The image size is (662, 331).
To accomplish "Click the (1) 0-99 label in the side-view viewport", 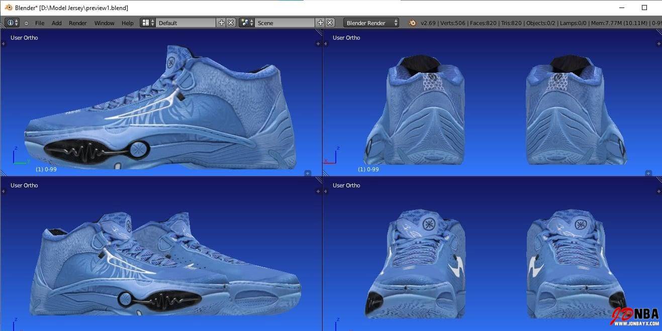I will 46,169.
